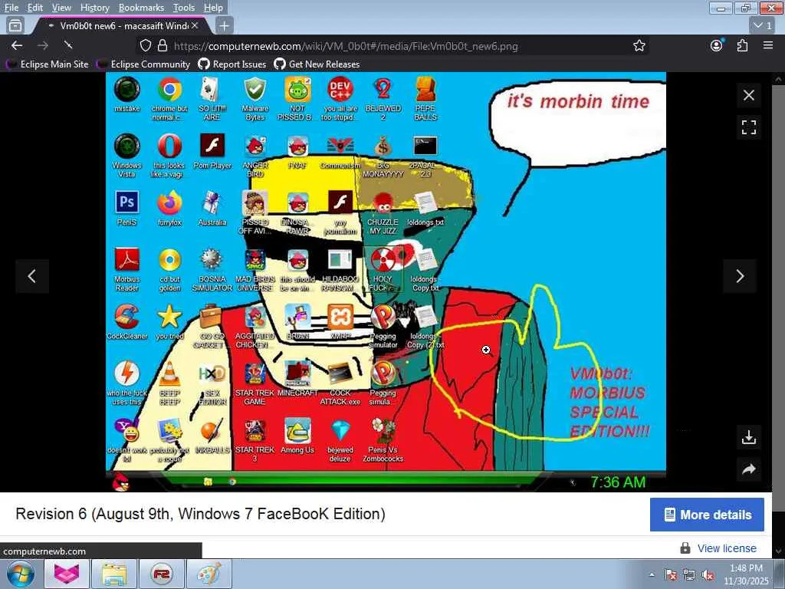Open a new browser tab
This screenshot has height=589, width=785.
[225, 25]
